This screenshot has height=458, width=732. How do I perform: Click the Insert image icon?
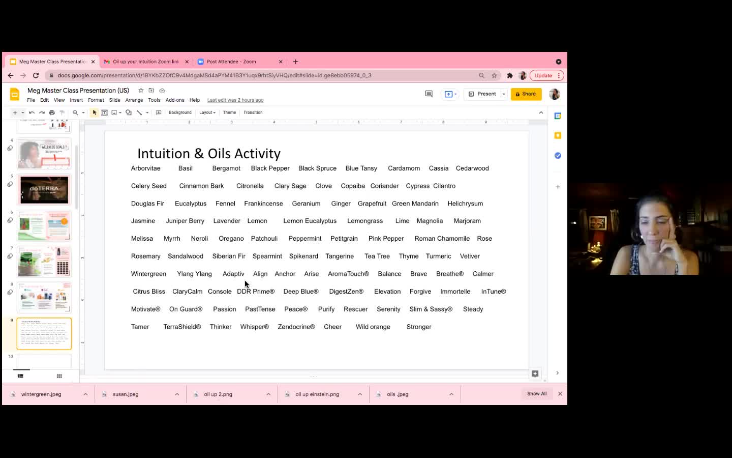pos(114,112)
